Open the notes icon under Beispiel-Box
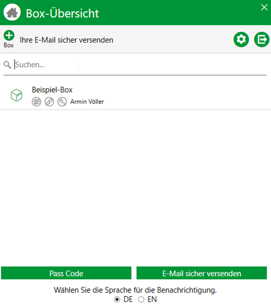 36,101
